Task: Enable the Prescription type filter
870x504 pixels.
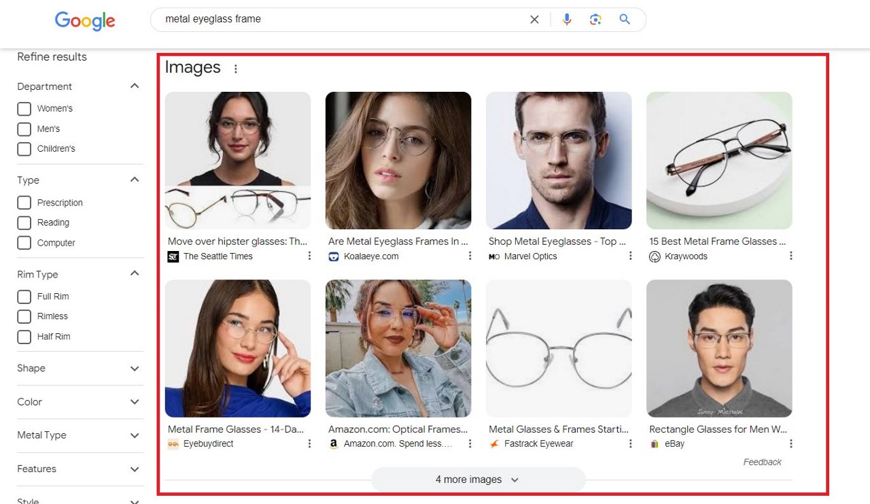Action: click(24, 203)
